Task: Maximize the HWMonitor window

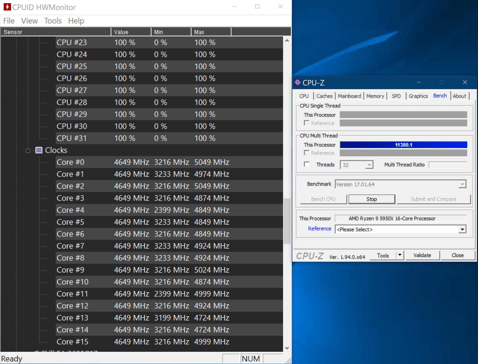Action: click(257, 7)
